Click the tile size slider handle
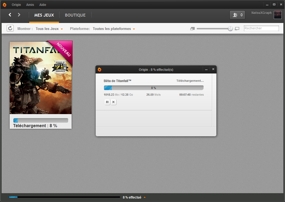 click(x=230, y=29)
